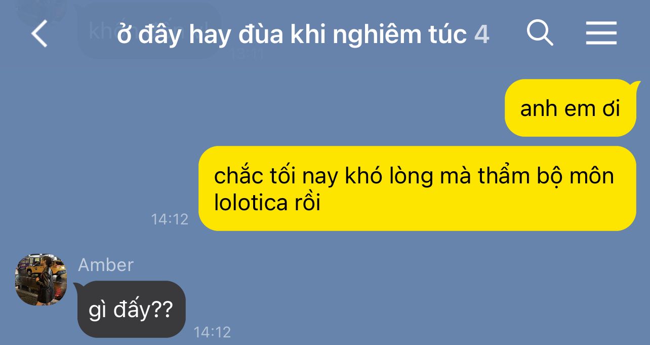This screenshot has width=650, height=345.
Task: Select Amber's "gì đấy??" message bubble
Action: pyautogui.click(x=132, y=310)
